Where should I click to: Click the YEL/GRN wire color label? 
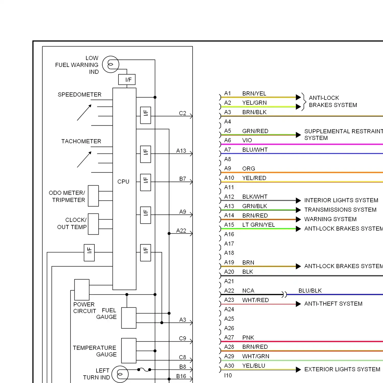255,103
